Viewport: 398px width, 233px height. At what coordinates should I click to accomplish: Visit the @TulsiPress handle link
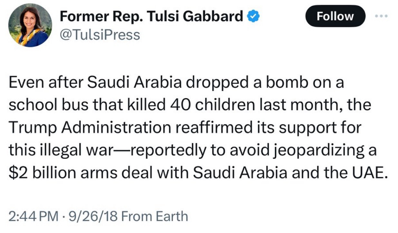100,35
